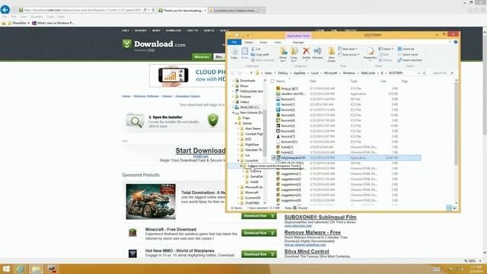Click Download Now beside Minecraft
This screenshot has height=274, width=487.
(259, 233)
